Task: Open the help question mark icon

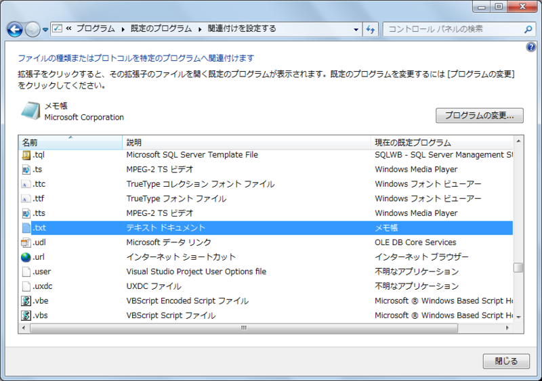Action: coord(531,47)
